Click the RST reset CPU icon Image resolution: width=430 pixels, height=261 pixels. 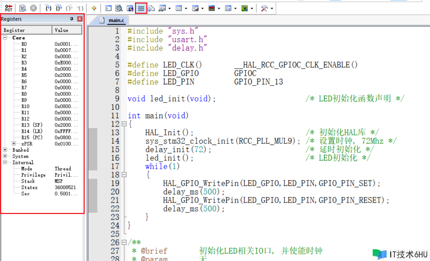[8, 8]
